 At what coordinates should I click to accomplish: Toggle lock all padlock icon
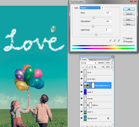(x=95, y=67)
